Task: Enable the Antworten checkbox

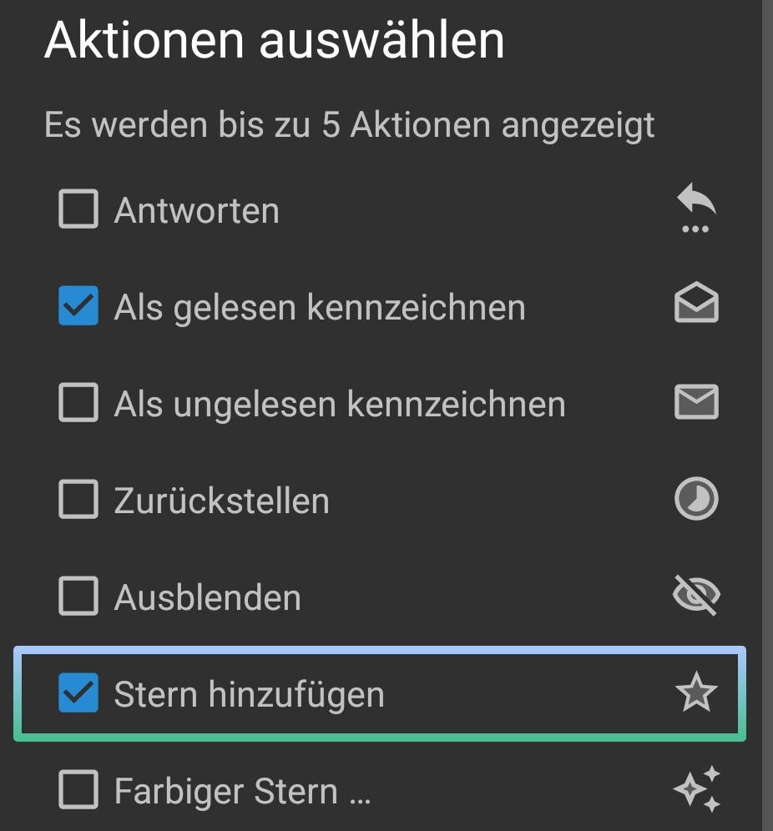Action: (78, 209)
